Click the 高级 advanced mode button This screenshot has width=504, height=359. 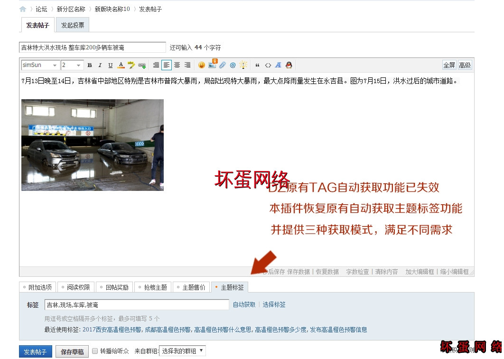coord(465,66)
